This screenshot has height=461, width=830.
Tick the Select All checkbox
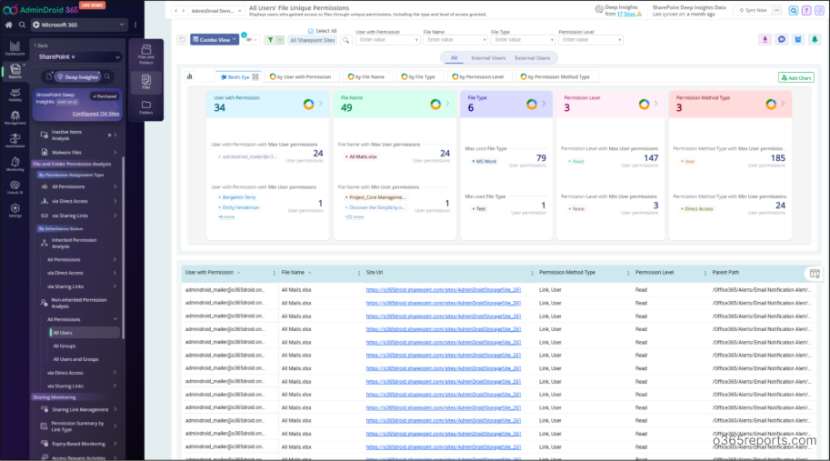click(x=311, y=31)
